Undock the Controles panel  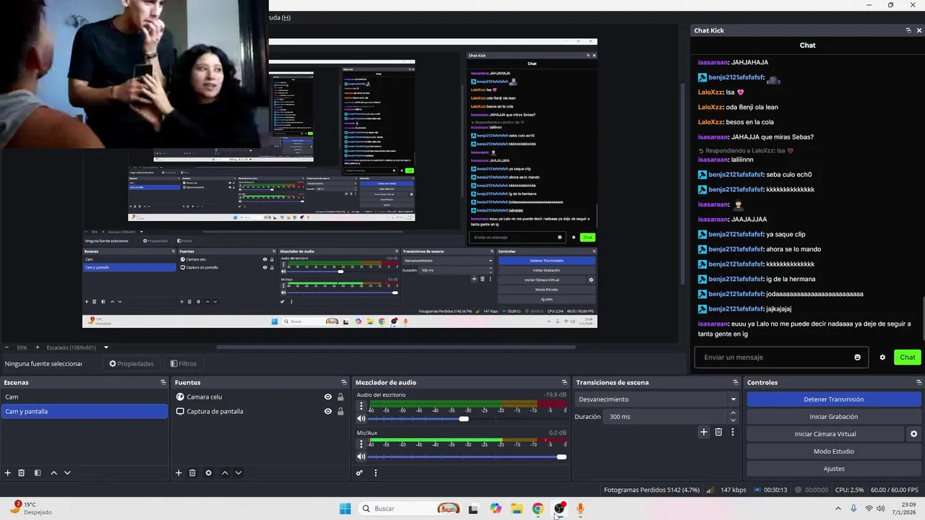[919, 382]
